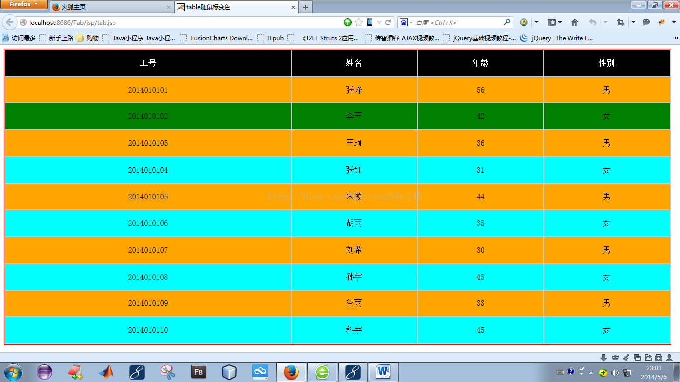Open the 购物 bookmark folder
Image resolution: width=680 pixels, height=382 pixels.
pos(88,38)
